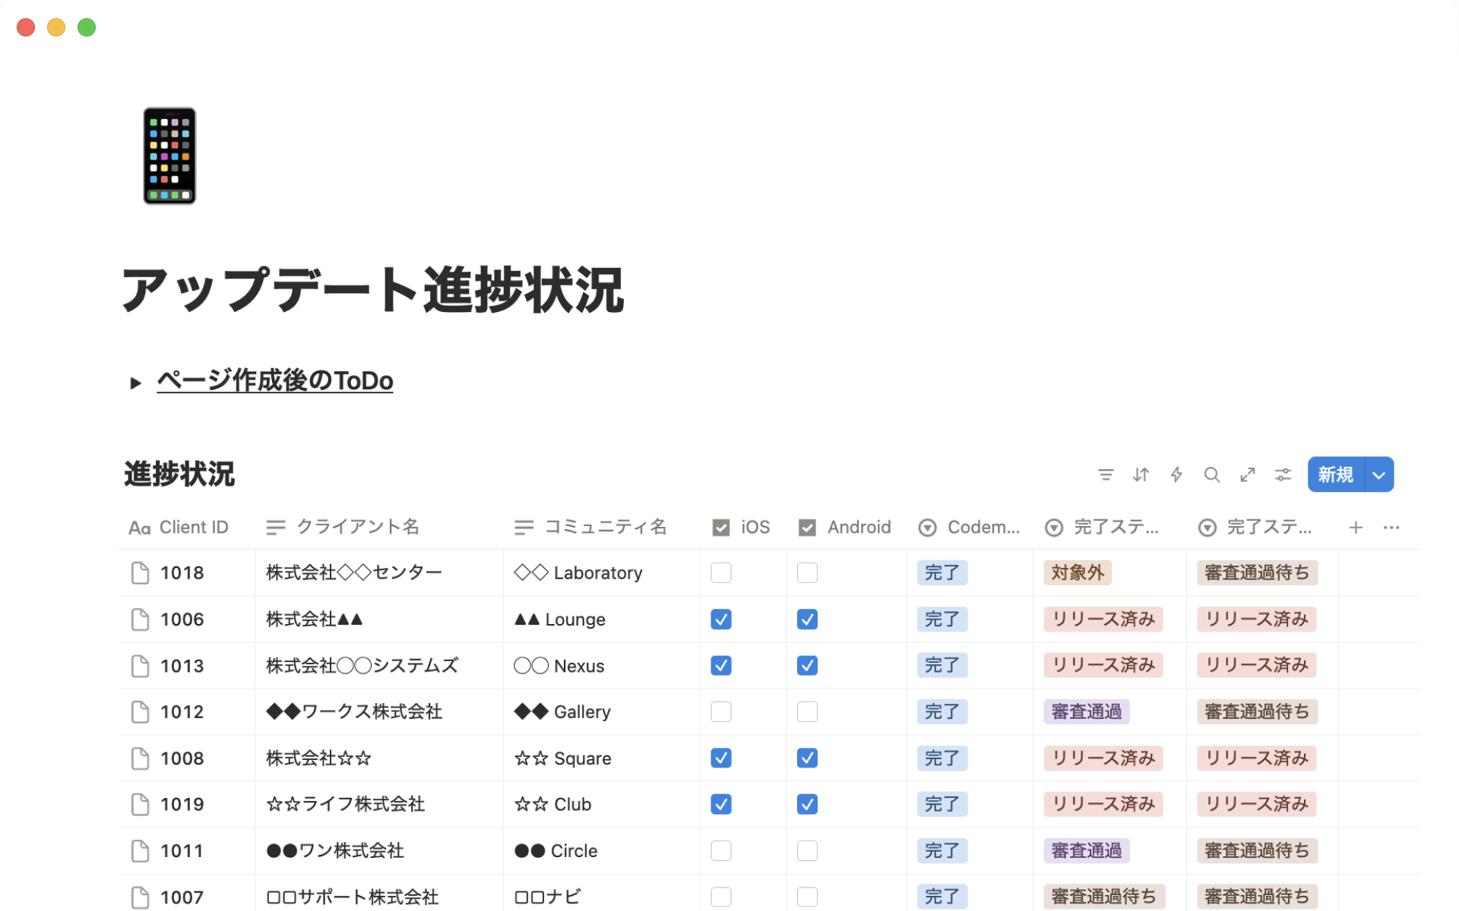Screen dimensions: 1459x911
Task: Click the smartphone emoji page icon
Action: (169, 156)
